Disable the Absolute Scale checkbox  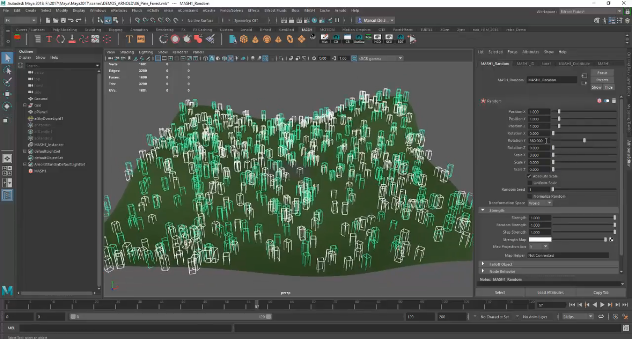pos(529,176)
